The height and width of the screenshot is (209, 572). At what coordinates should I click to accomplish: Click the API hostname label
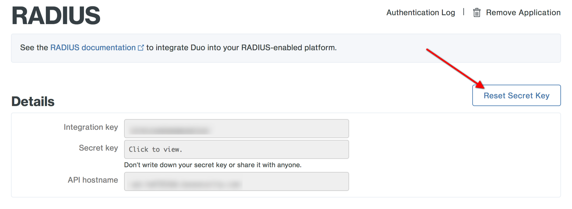tap(93, 180)
